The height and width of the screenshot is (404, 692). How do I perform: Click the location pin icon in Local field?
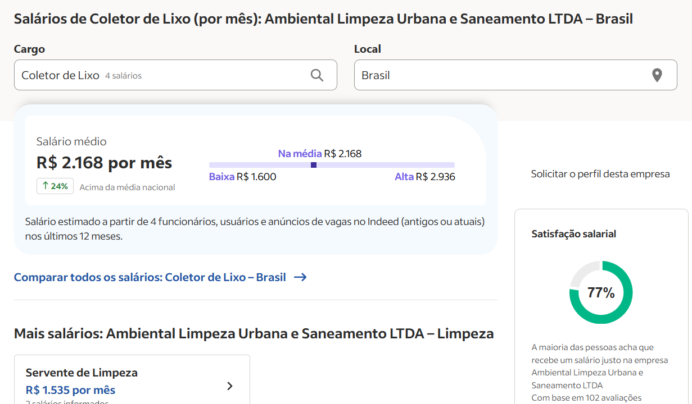coord(657,75)
